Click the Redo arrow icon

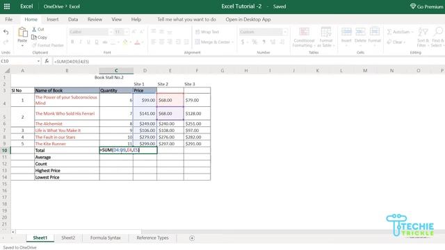[6, 42]
